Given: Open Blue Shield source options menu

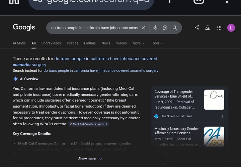Looking at the screenshot, I should pos(222,116).
